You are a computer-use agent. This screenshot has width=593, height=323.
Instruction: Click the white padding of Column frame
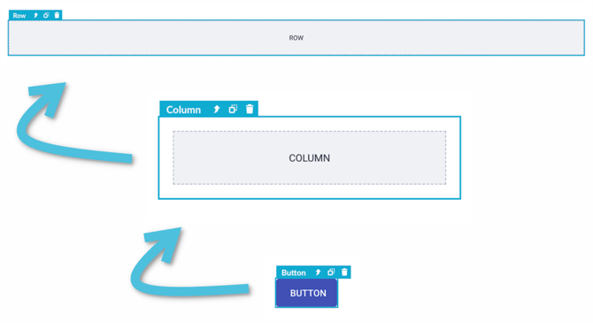310,191
